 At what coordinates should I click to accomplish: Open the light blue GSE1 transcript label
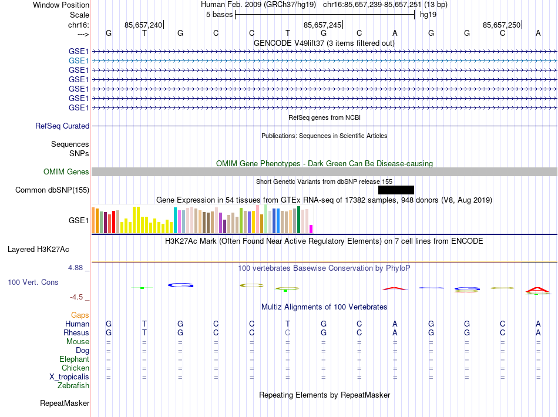point(79,61)
